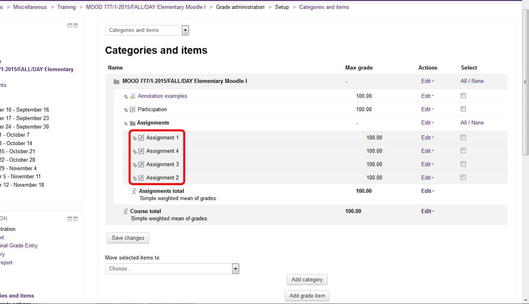Tick the checkbox for Annotation examples
This screenshot has height=304, width=529.
coord(463,96)
